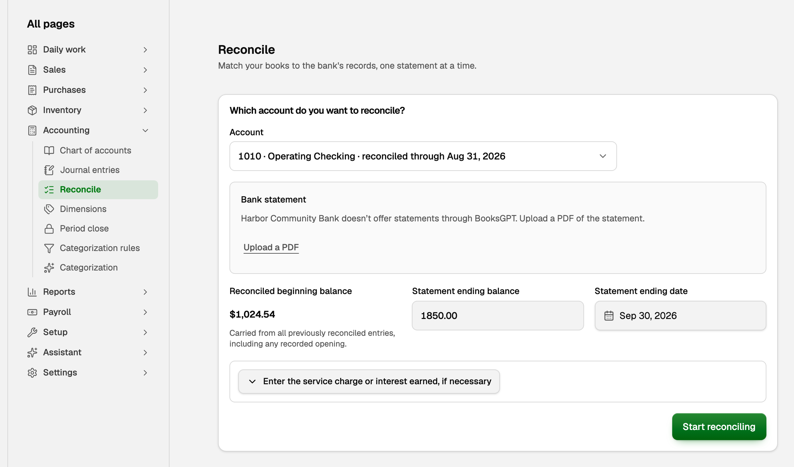Click the Inventory box icon
Viewport: 794px width, 467px height.
point(32,110)
